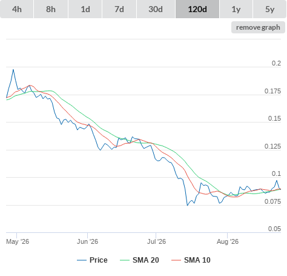This screenshot has height=276, width=287.
Task: View the 5y price history
Action: pyautogui.click(x=270, y=9)
